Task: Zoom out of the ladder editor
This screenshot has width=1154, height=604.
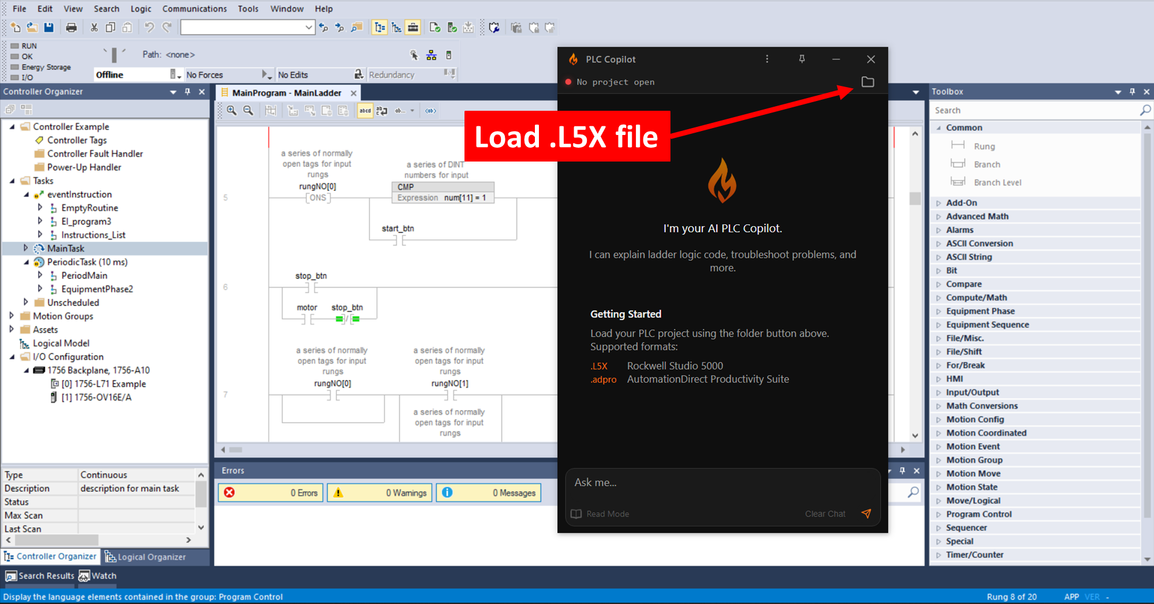Action: [x=249, y=110]
